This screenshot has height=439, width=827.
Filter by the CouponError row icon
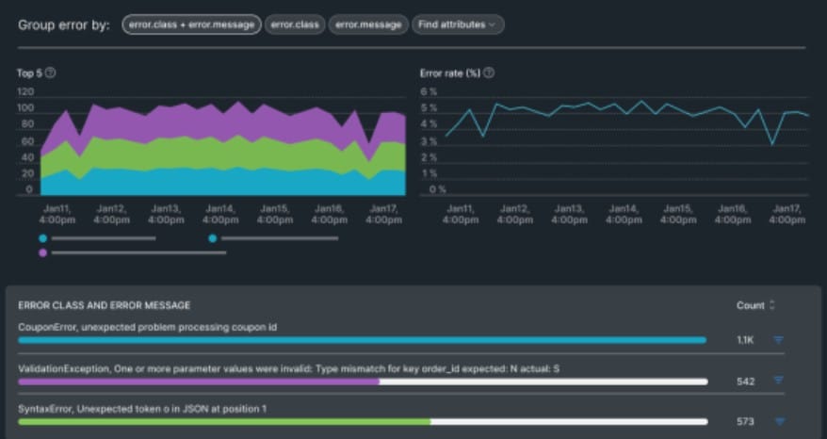[778, 340]
